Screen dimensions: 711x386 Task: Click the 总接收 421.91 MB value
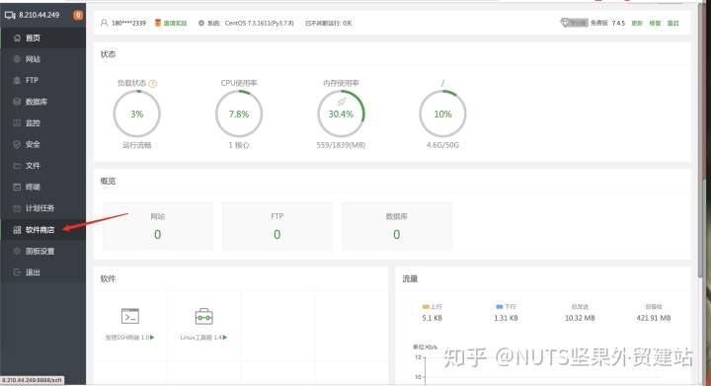pos(654,318)
